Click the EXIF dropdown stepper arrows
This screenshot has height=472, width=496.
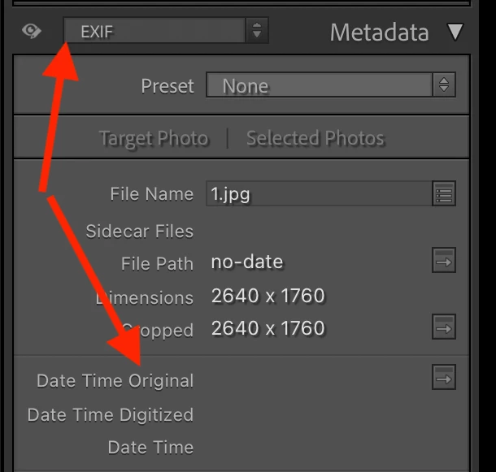point(257,32)
